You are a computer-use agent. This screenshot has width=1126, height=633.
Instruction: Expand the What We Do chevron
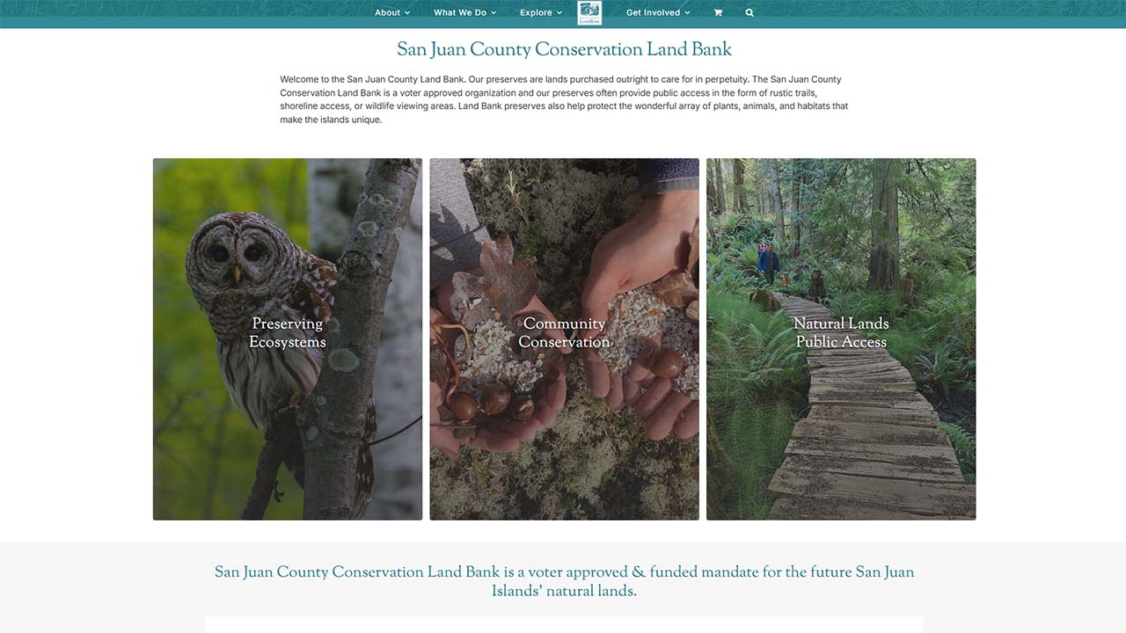coord(494,13)
